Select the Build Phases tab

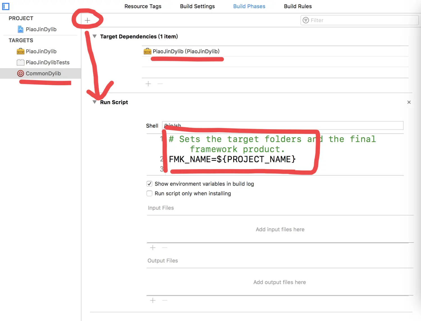click(x=249, y=6)
